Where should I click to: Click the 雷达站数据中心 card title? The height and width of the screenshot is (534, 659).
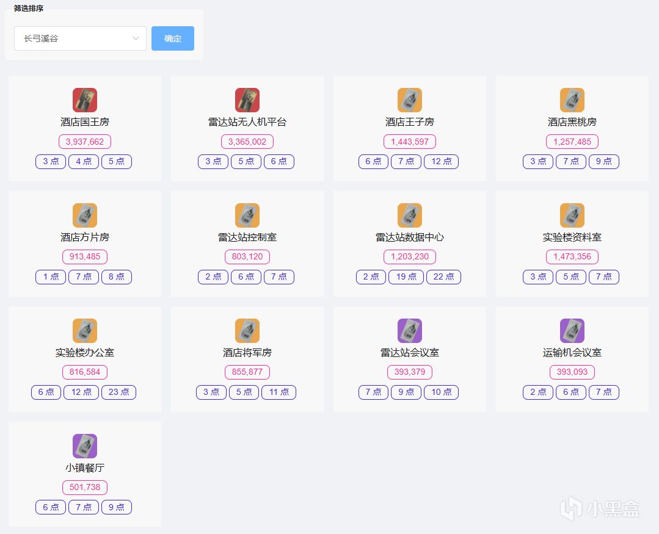410,237
